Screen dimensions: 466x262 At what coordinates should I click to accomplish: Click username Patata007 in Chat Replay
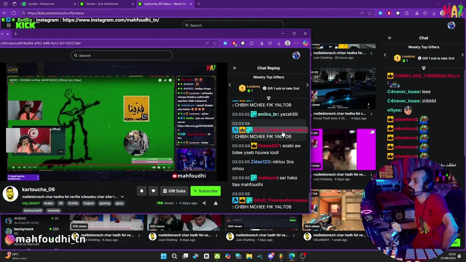click(x=269, y=146)
